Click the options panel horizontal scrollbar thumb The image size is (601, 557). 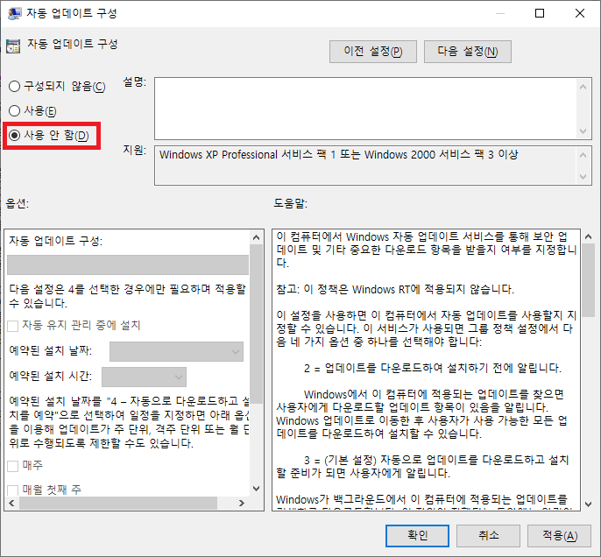[118, 503]
